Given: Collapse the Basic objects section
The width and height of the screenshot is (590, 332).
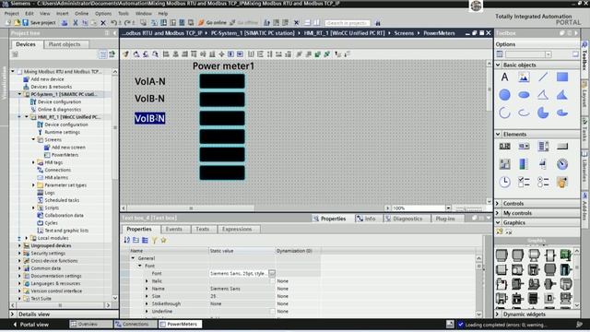Looking at the screenshot, I should [x=498, y=65].
